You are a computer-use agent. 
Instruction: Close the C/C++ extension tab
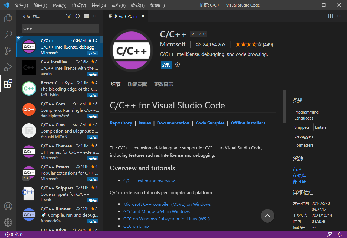click(x=143, y=16)
